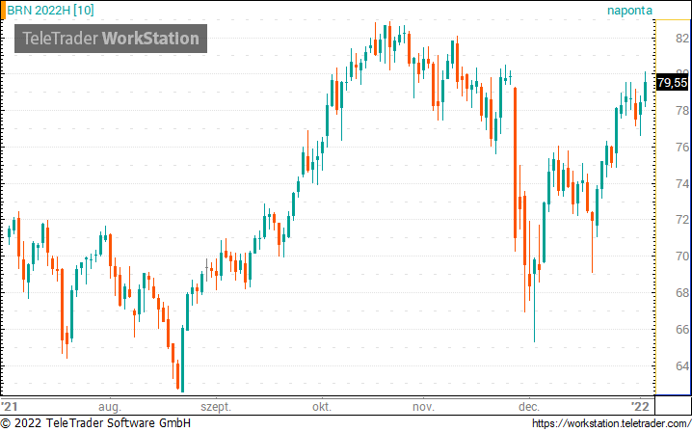Click the 72 price axis label
Viewport: 692px width, 432px height.
point(681,220)
